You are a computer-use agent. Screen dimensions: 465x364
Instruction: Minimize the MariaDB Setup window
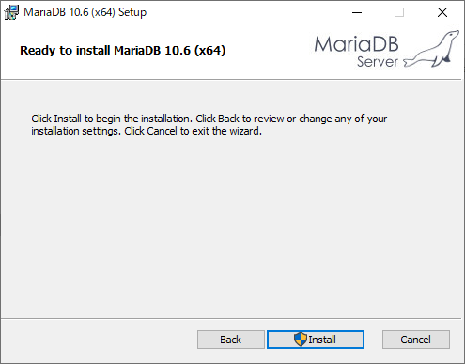pyautogui.click(x=357, y=12)
